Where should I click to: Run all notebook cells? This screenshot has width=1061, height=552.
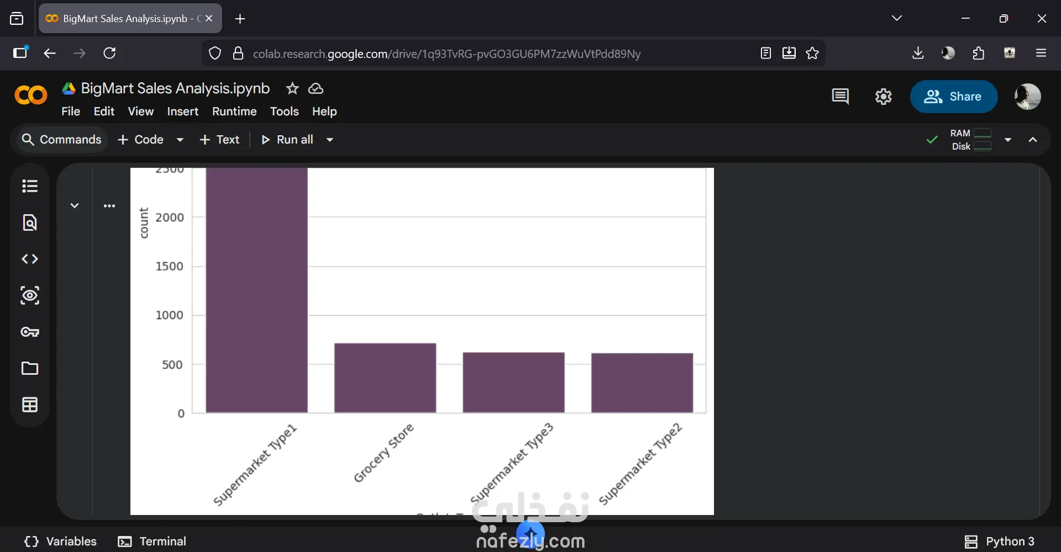tap(287, 140)
